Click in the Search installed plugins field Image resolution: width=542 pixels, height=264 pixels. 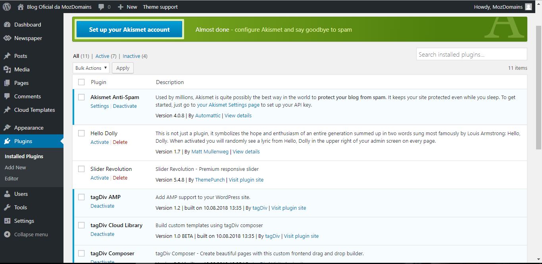(x=472, y=54)
